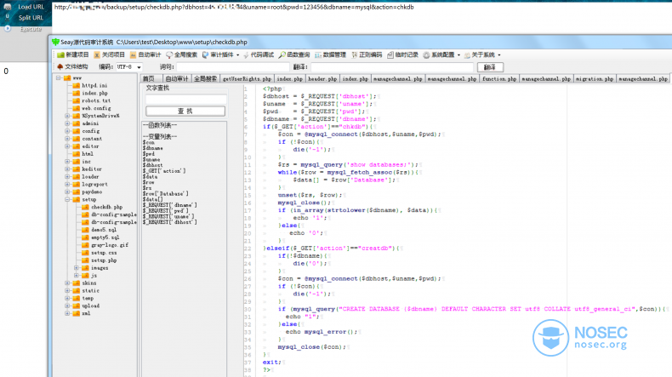Select the html folder in the tree

pos(88,154)
